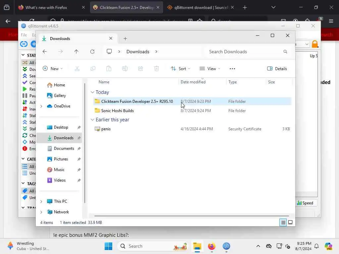Show hidden system tray icons
Screen dimensions: 339x254
click(x=258, y=246)
